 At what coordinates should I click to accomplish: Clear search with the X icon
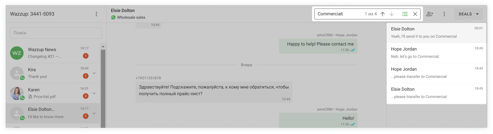pos(415,14)
